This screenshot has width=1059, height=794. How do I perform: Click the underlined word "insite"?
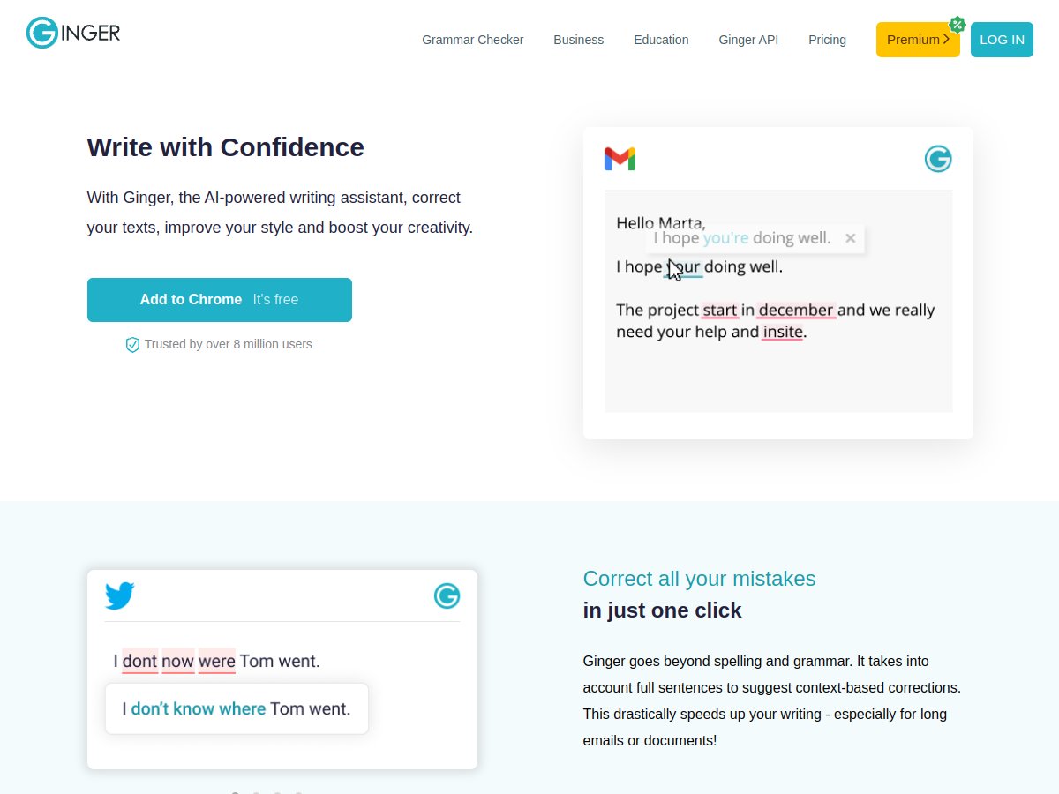point(783,332)
